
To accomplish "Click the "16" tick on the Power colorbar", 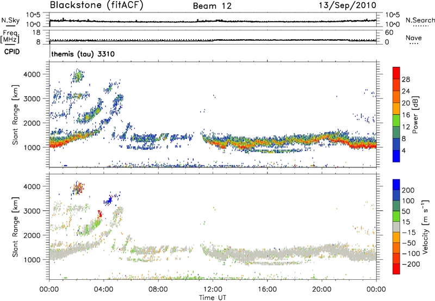I will coord(406,115).
